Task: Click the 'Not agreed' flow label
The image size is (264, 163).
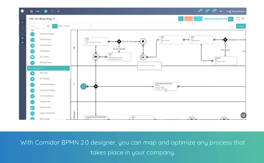Action: pyautogui.click(x=225, y=50)
